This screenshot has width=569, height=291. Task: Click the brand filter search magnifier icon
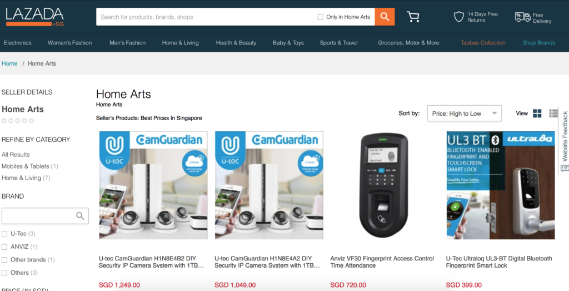click(80, 216)
